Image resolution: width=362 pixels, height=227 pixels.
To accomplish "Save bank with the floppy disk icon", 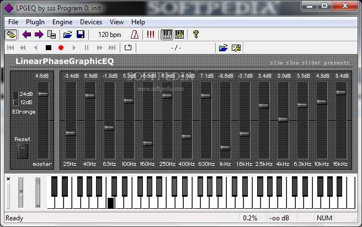I will coord(81,35).
